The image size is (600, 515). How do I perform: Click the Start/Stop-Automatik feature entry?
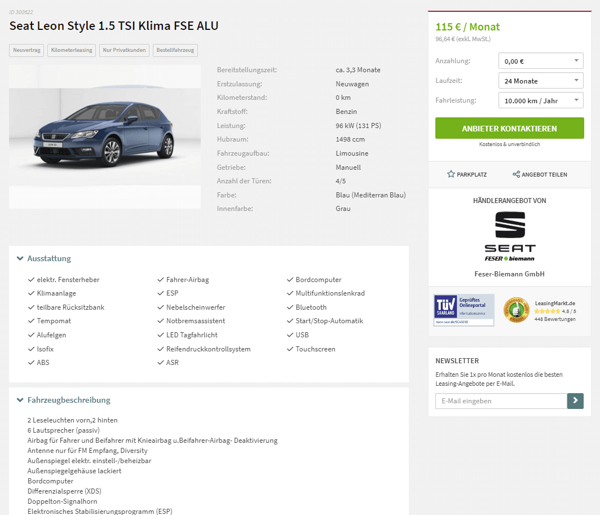click(329, 321)
